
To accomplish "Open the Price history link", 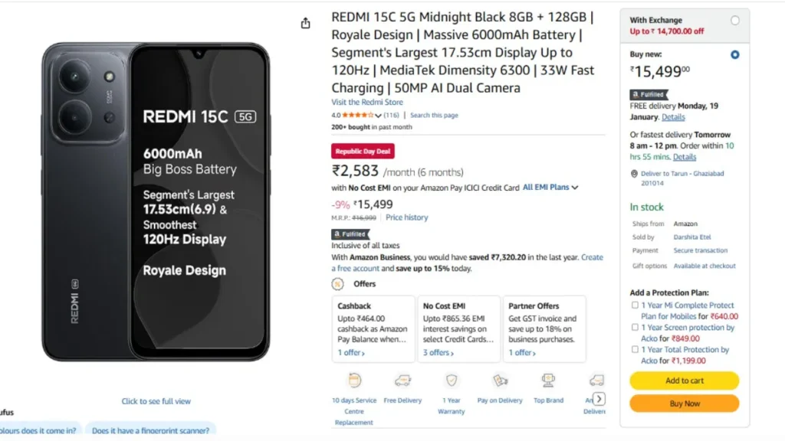I will (x=406, y=217).
